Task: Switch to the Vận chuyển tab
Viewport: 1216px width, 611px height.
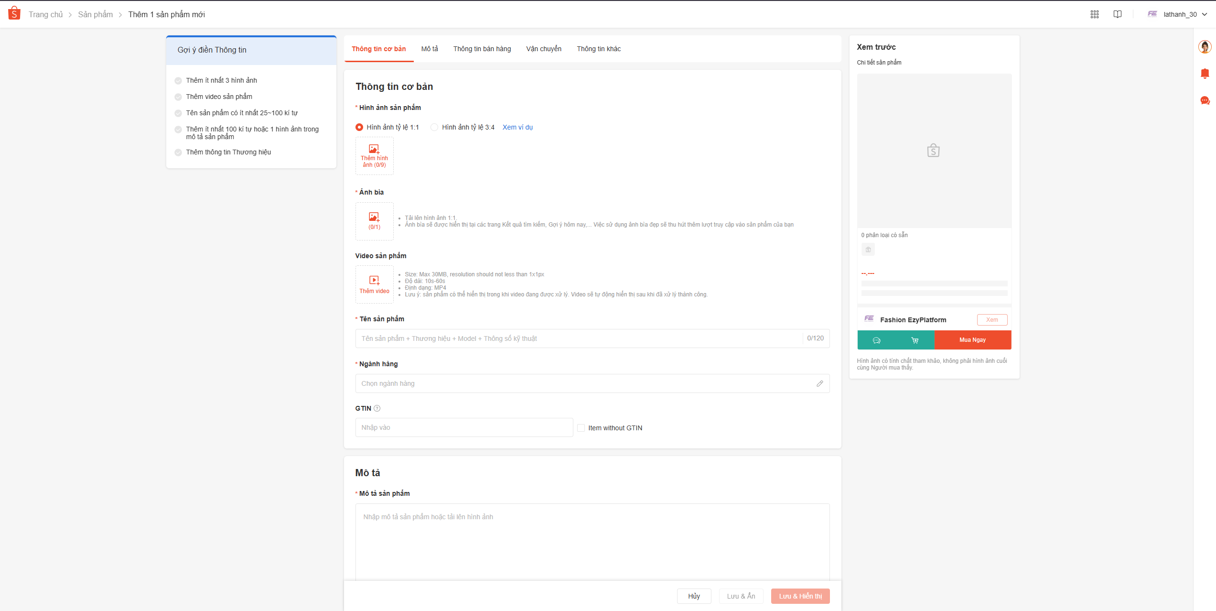Action: click(x=544, y=49)
